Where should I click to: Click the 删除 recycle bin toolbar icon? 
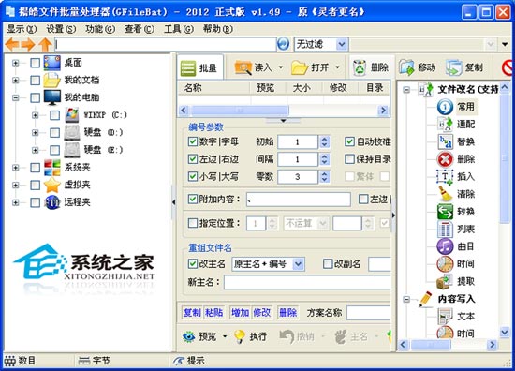(x=360, y=67)
